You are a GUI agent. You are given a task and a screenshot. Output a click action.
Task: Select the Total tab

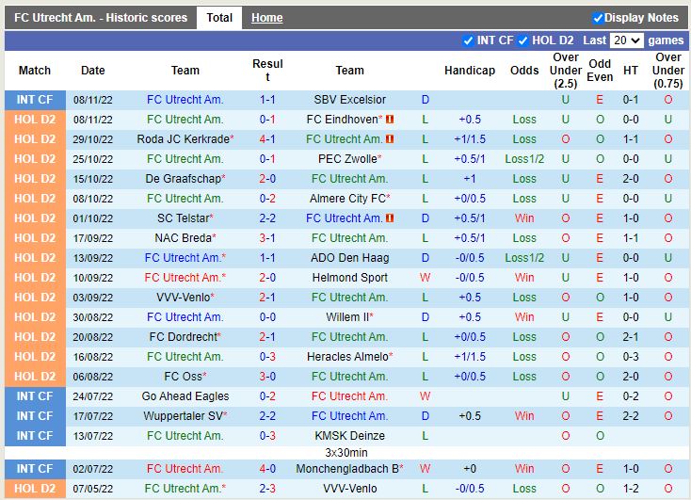coord(219,18)
